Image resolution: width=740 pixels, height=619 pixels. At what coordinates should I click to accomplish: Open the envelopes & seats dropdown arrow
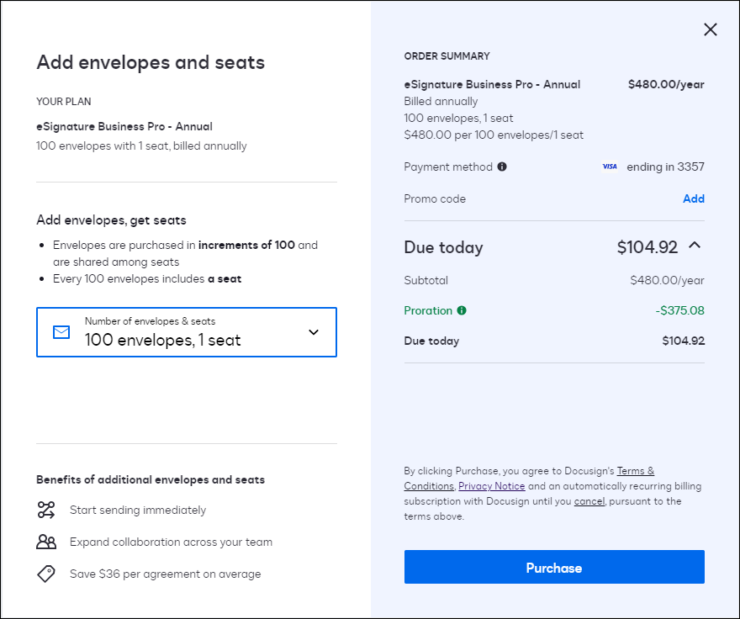point(314,332)
